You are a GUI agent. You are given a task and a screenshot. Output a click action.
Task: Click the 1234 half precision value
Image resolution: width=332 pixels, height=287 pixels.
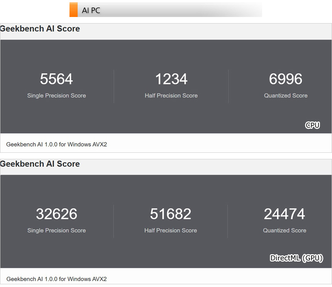pyautogui.click(x=171, y=79)
